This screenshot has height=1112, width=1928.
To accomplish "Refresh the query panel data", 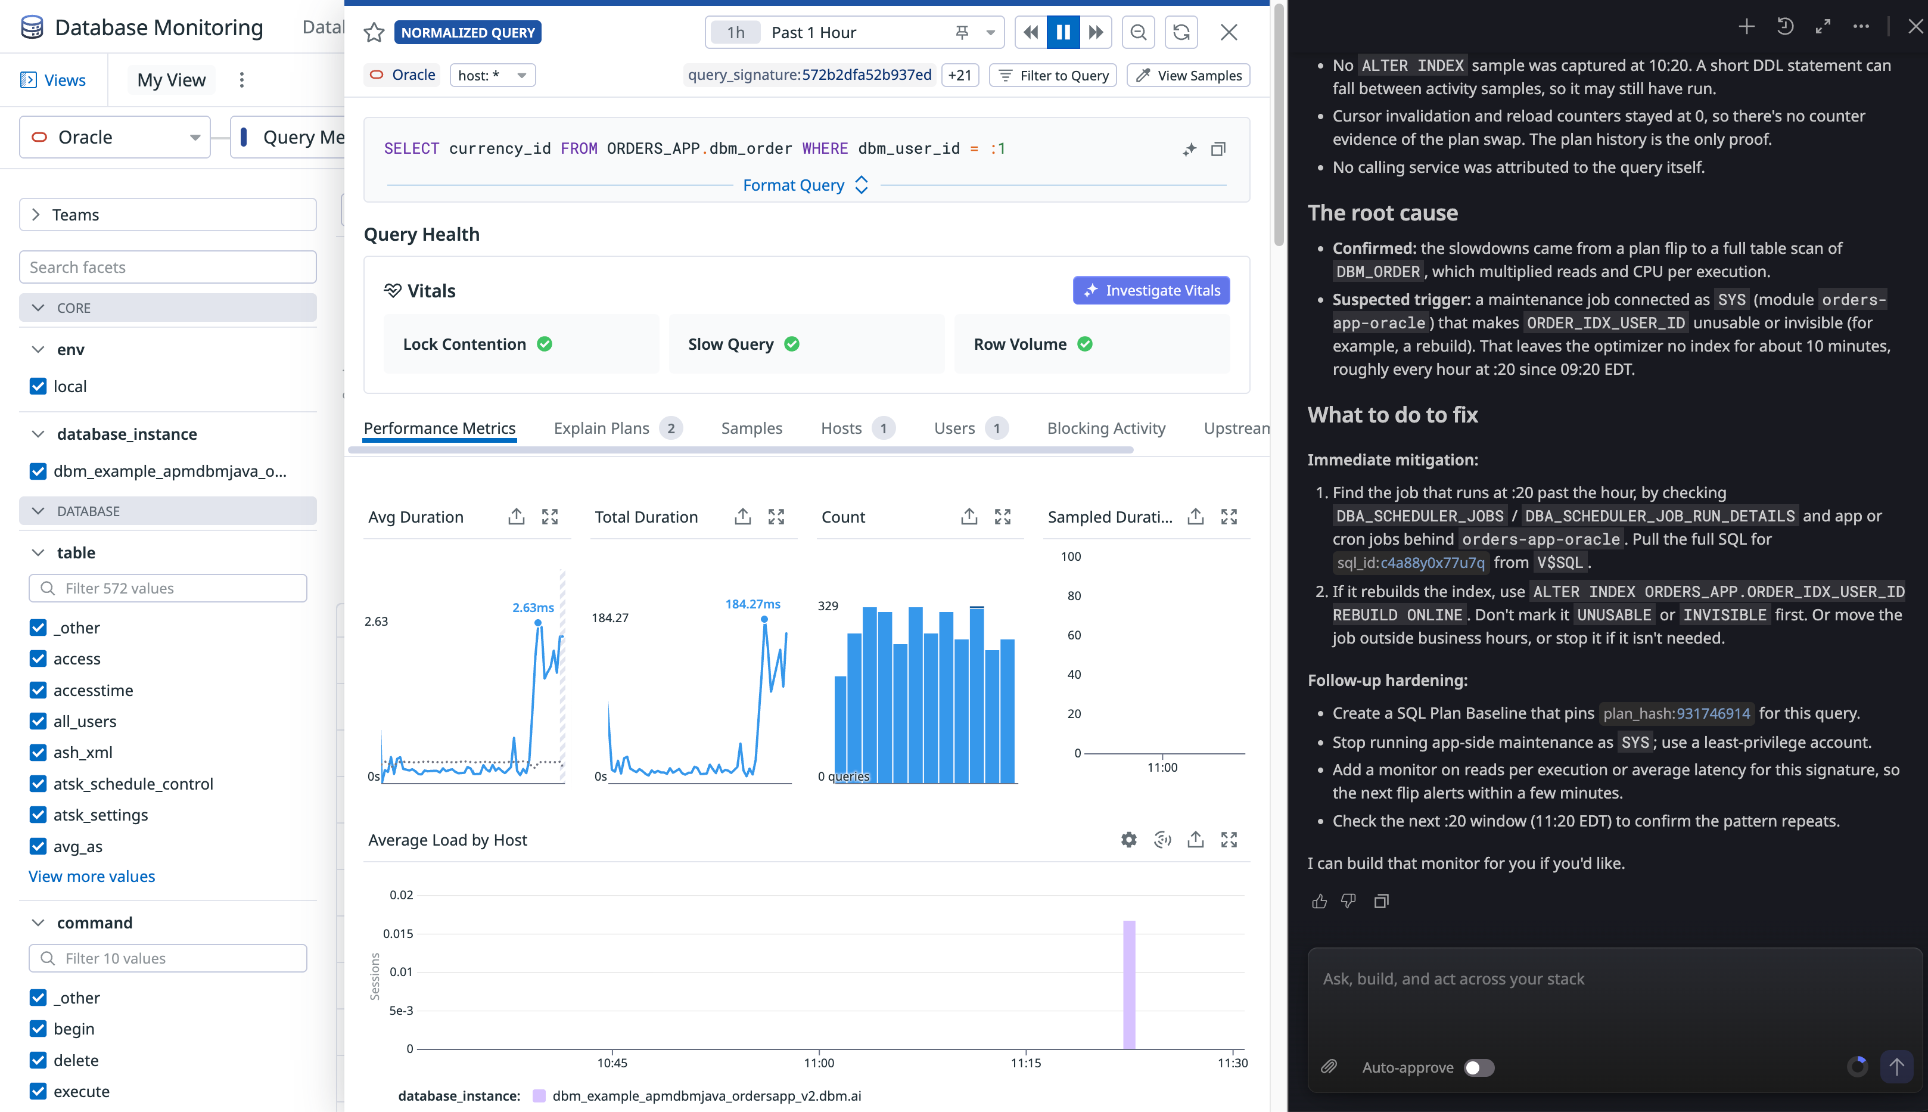I will (x=1181, y=32).
